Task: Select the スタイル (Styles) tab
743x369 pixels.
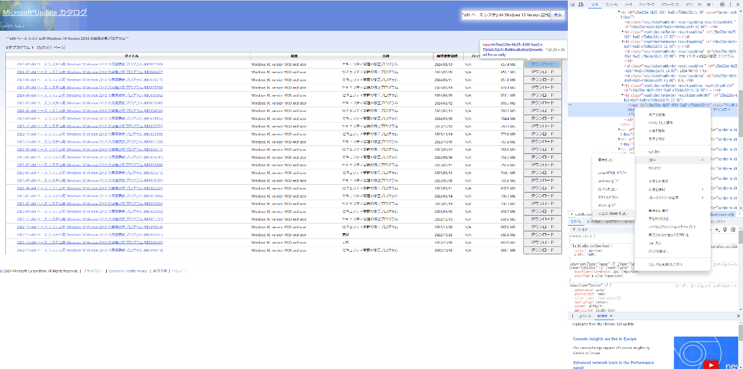Action: point(576,221)
